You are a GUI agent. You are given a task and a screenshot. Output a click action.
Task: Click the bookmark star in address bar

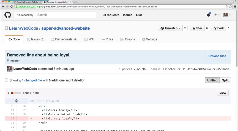click(226, 6)
